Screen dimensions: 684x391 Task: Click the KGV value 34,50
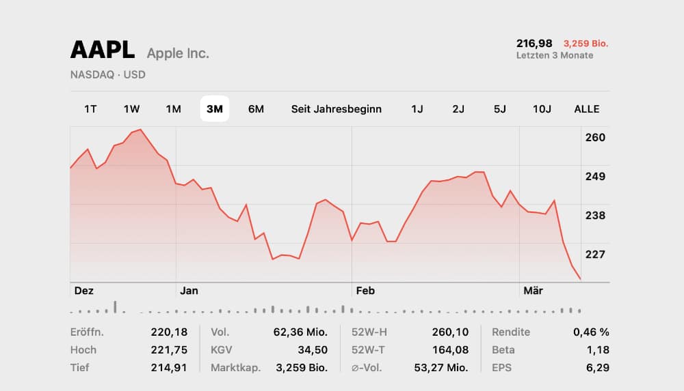pos(313,349)
